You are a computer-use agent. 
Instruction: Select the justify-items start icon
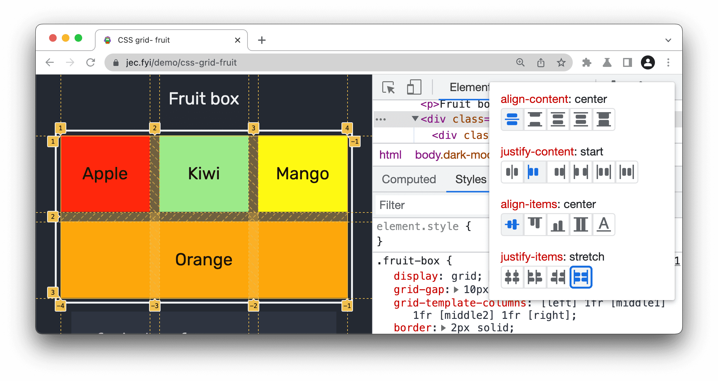tap(535, 277)
